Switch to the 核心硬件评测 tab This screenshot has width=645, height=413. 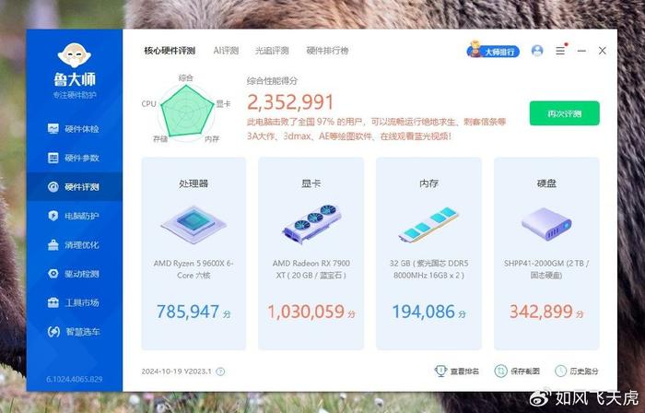pos(170,51)
